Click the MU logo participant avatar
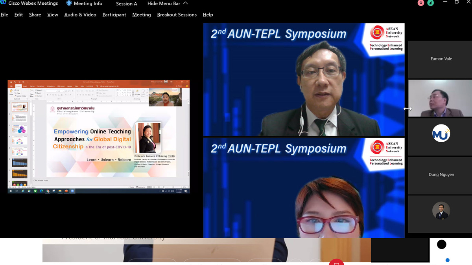Screen dimensions: 472x265 (441, 133)
